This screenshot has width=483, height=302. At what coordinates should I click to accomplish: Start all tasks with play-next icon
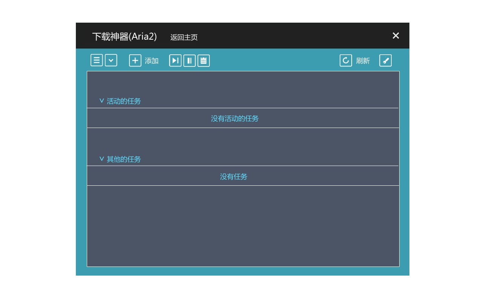coord(175,60)
